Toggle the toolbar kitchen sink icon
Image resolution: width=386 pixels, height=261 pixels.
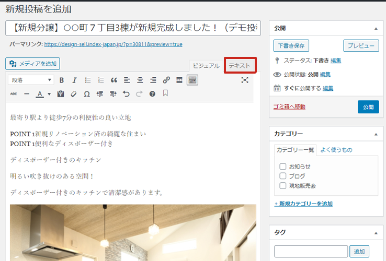(192, 80)
